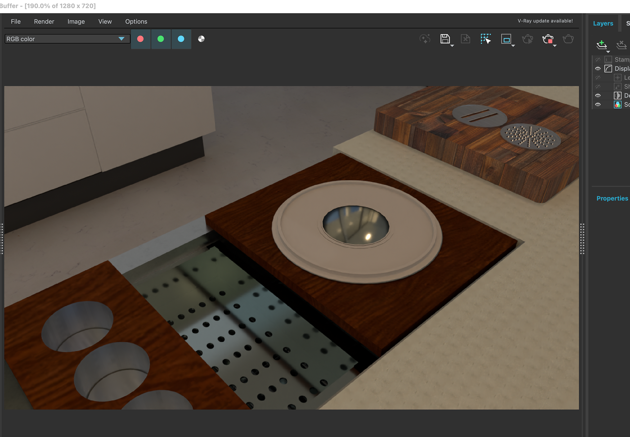Switch to mono alpha channel circle icon
This screenshot has height=437, width=630.
pos(201,39)
